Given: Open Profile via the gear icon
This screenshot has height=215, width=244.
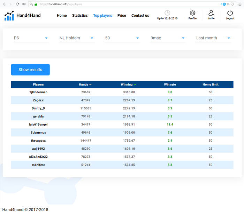Looking at the screenshot, I should click(x=192, y=13).
